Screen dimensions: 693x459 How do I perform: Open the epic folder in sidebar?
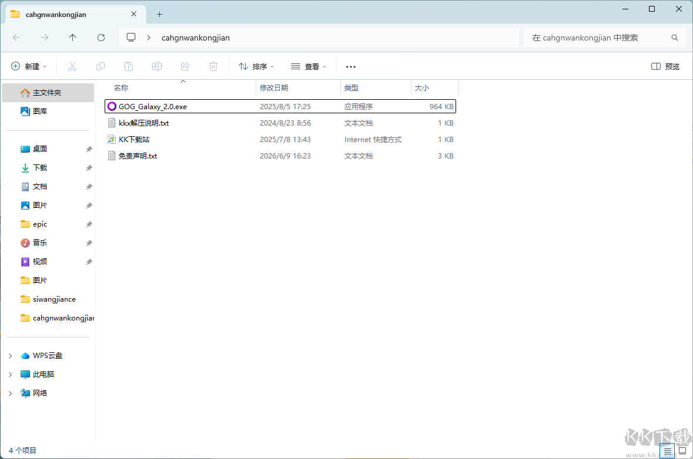[48, 224]
